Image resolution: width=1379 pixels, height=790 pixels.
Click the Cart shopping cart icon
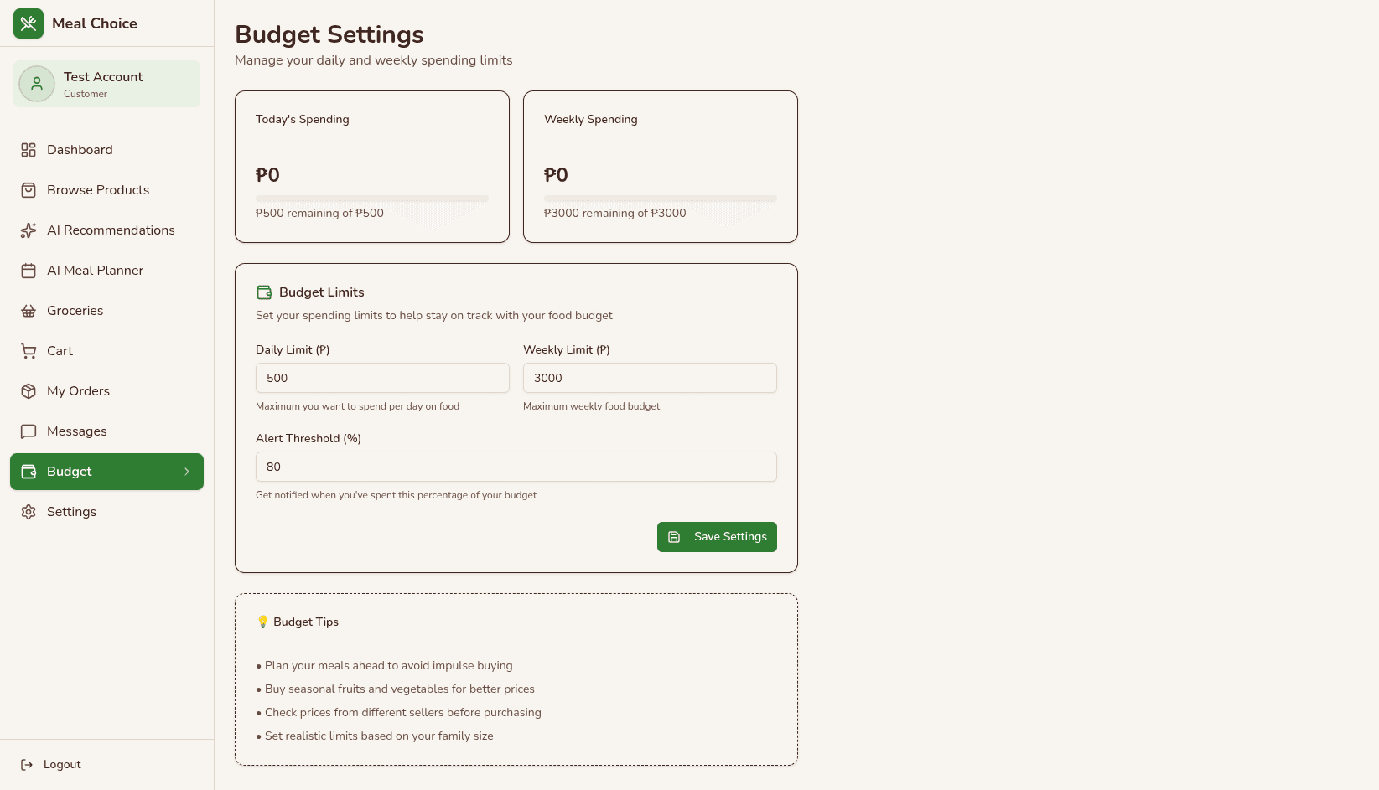click(x=29, y=351)
